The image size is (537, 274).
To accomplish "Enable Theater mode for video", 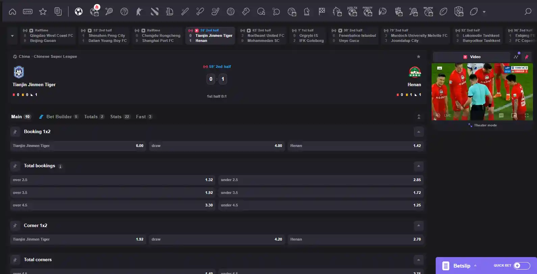I will pyautogui.click(x=482, y=125).
